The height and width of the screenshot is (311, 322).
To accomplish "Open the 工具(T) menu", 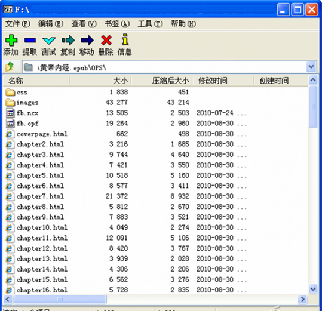I will point(151,24).
